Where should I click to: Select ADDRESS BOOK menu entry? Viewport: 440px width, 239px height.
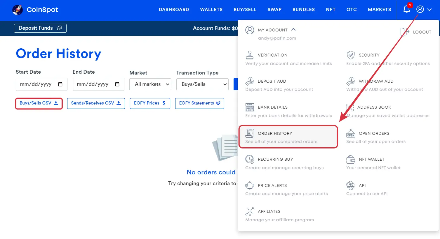pyautogui.click(x=374, y=107)
